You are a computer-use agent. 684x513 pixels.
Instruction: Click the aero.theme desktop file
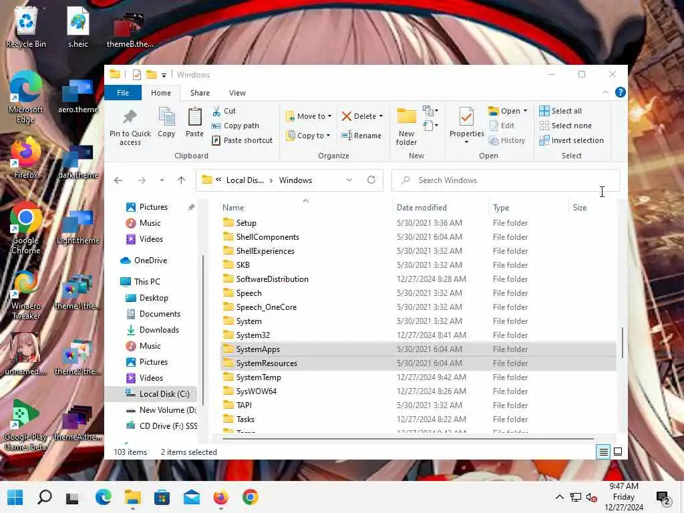tap(78, 97)
